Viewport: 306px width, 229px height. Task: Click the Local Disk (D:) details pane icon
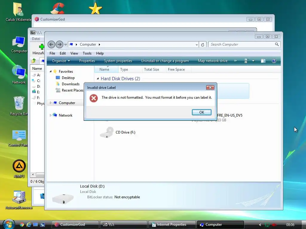[63, 199]
